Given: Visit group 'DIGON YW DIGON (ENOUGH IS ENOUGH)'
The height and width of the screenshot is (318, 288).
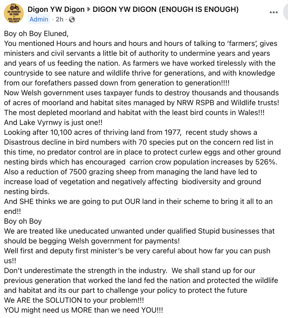Looking at the screenshot, I should (x=166, y=10).
